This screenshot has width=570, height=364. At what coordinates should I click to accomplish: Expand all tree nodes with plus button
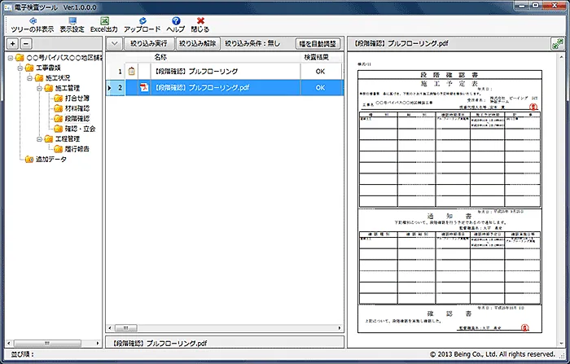coord(13,43)
